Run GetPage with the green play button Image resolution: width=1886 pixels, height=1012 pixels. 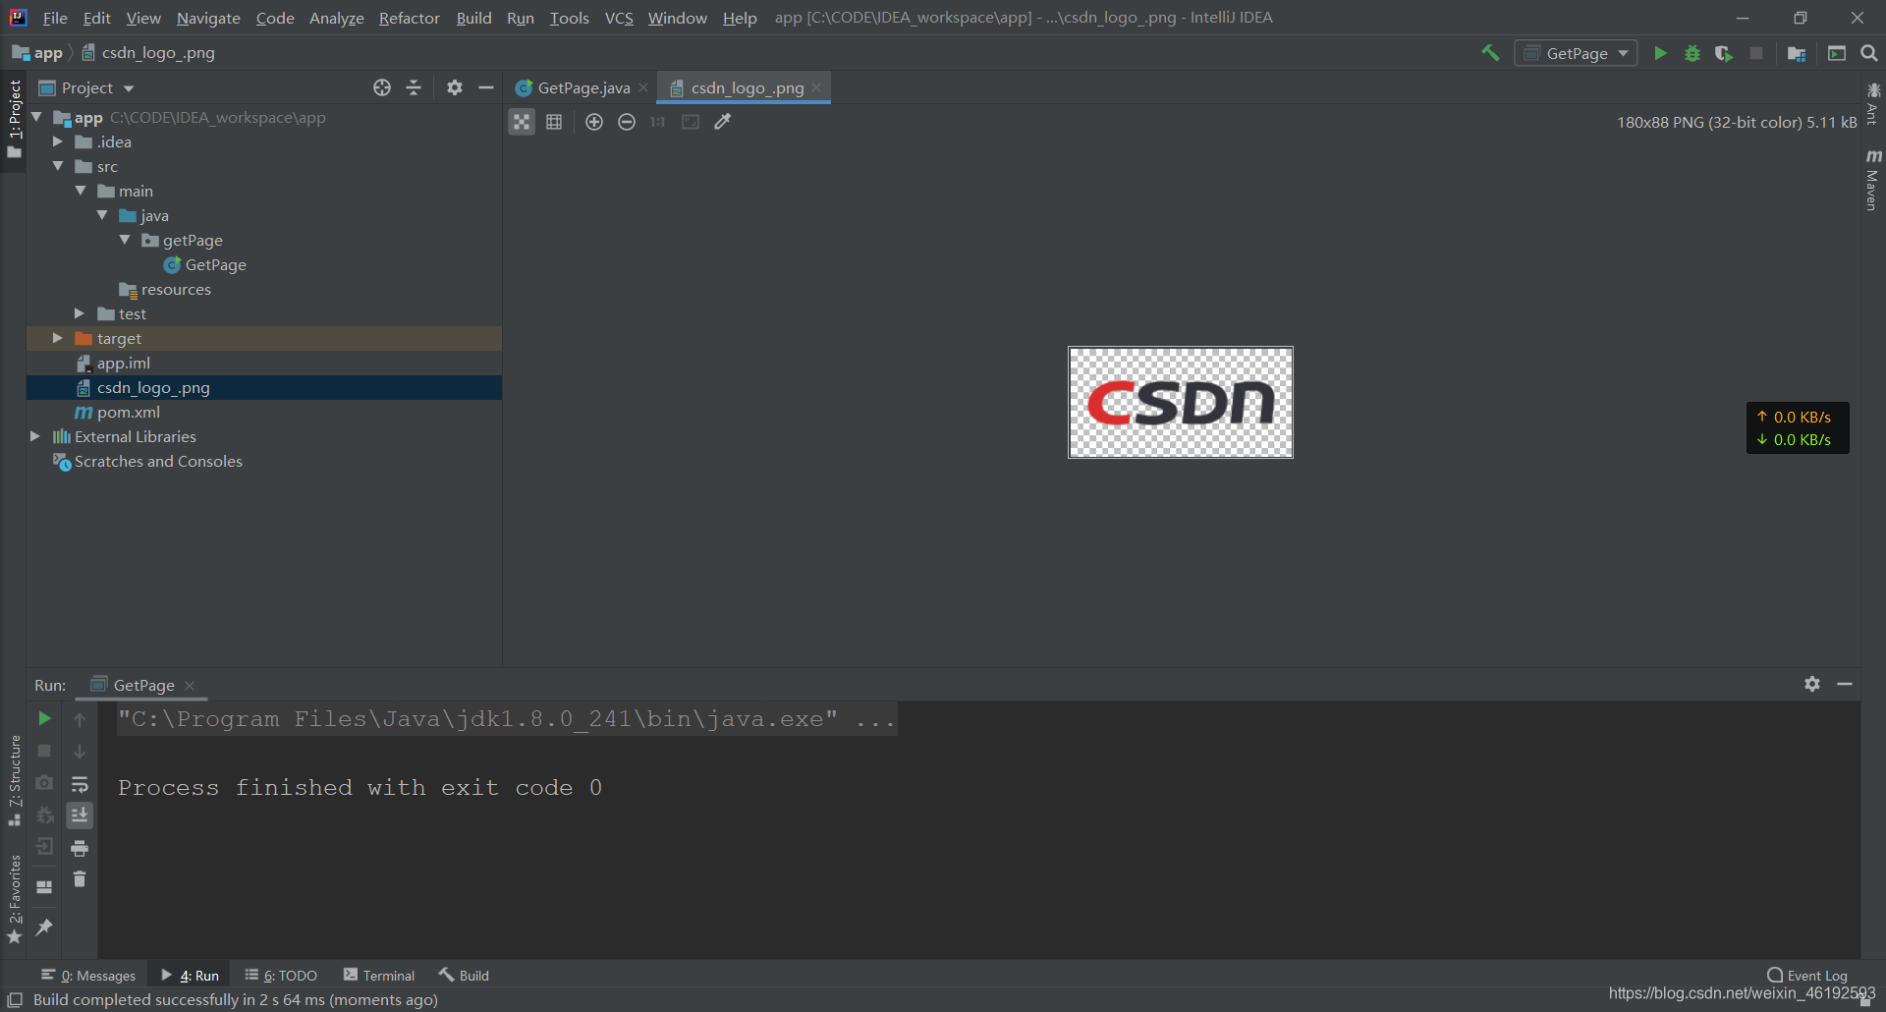tap(1660, 53)
